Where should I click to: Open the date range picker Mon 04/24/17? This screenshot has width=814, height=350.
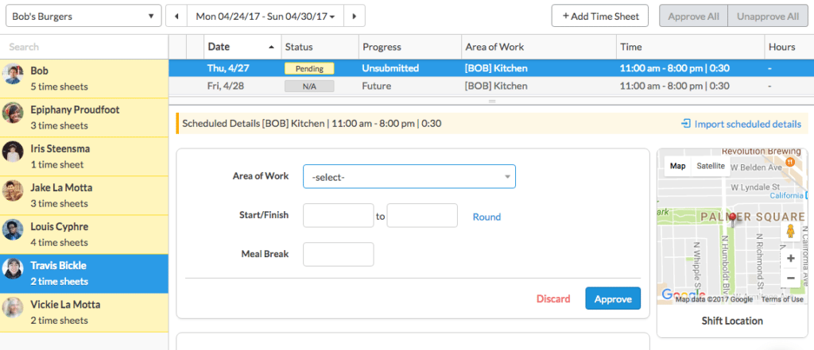pos(266,16)
